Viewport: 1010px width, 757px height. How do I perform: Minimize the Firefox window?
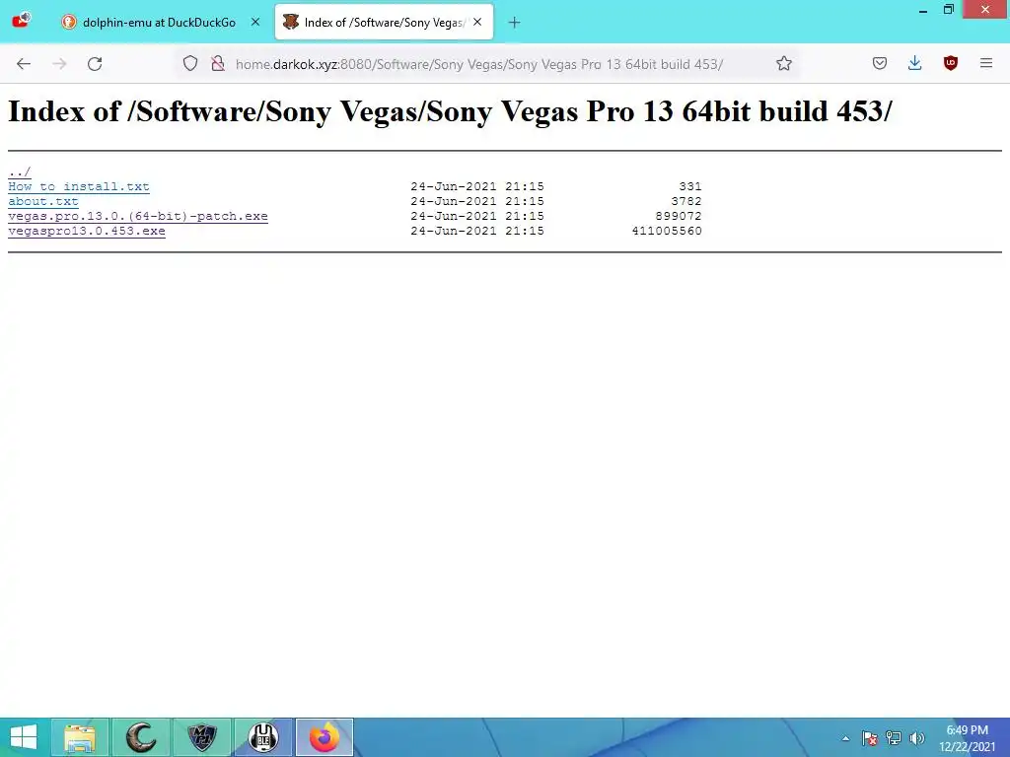[923, 10]
